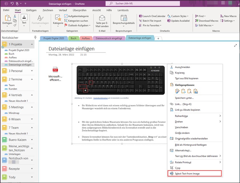
Task: Collapse the 2 Termine notebook
Action: coord(32,79)
